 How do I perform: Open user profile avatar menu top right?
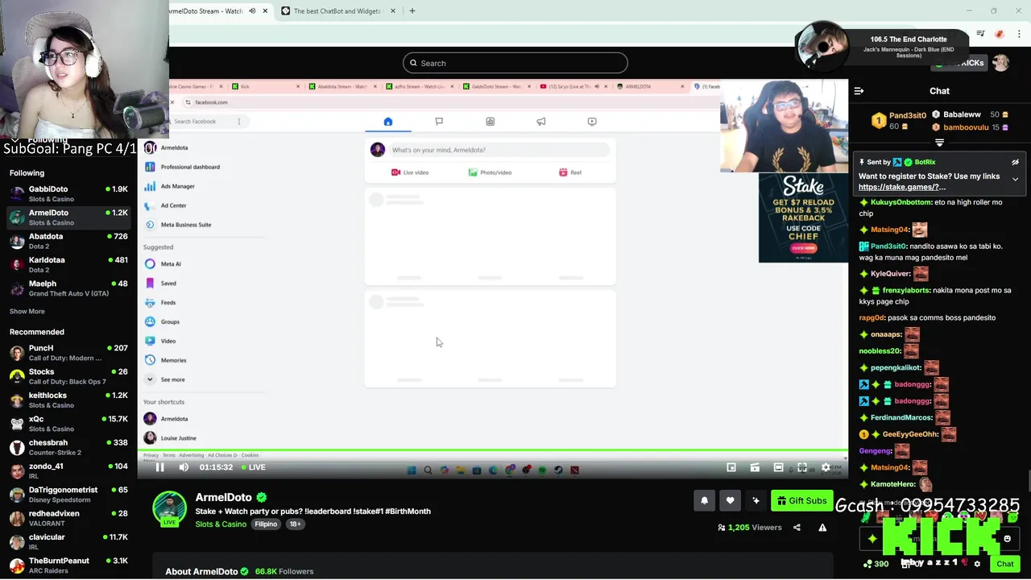pyautogui.click(x=1000, y=63)
